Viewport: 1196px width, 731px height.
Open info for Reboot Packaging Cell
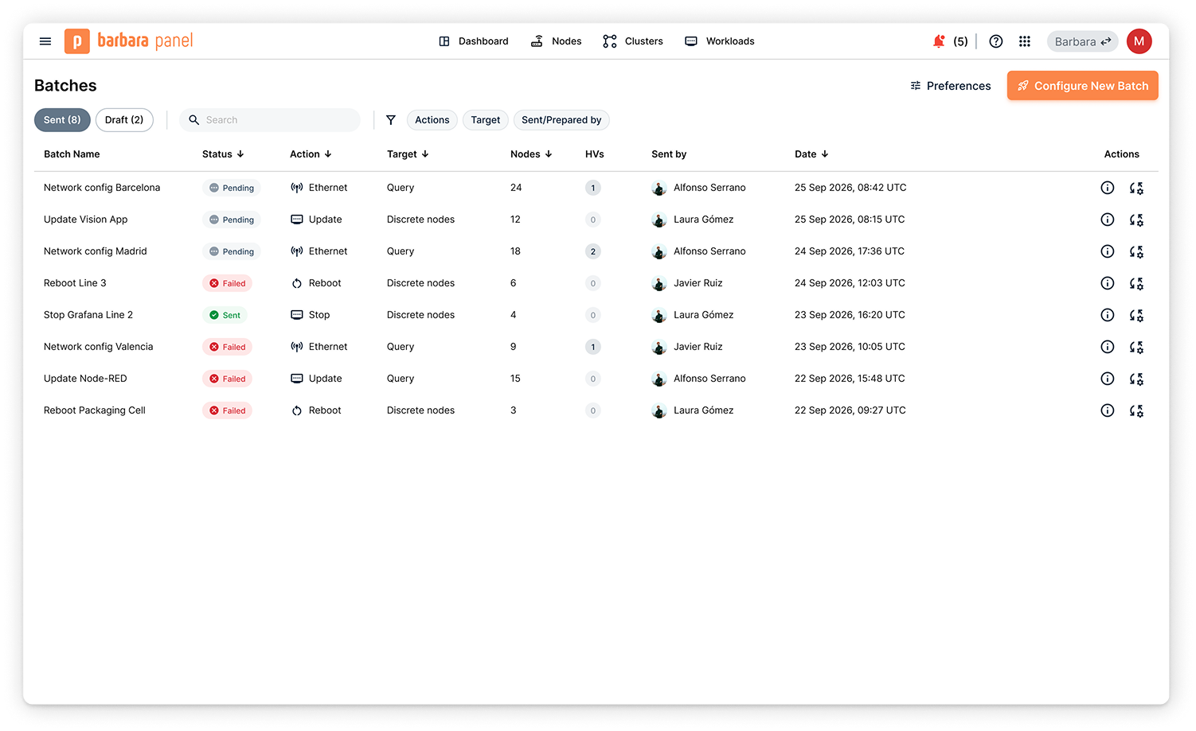tap(1108, 410)
